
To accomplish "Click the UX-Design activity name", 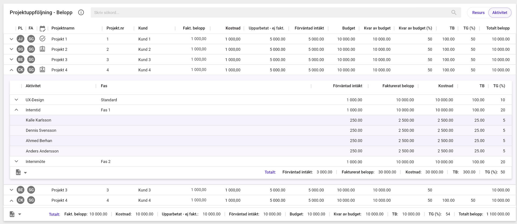I will tap(35, 100).
